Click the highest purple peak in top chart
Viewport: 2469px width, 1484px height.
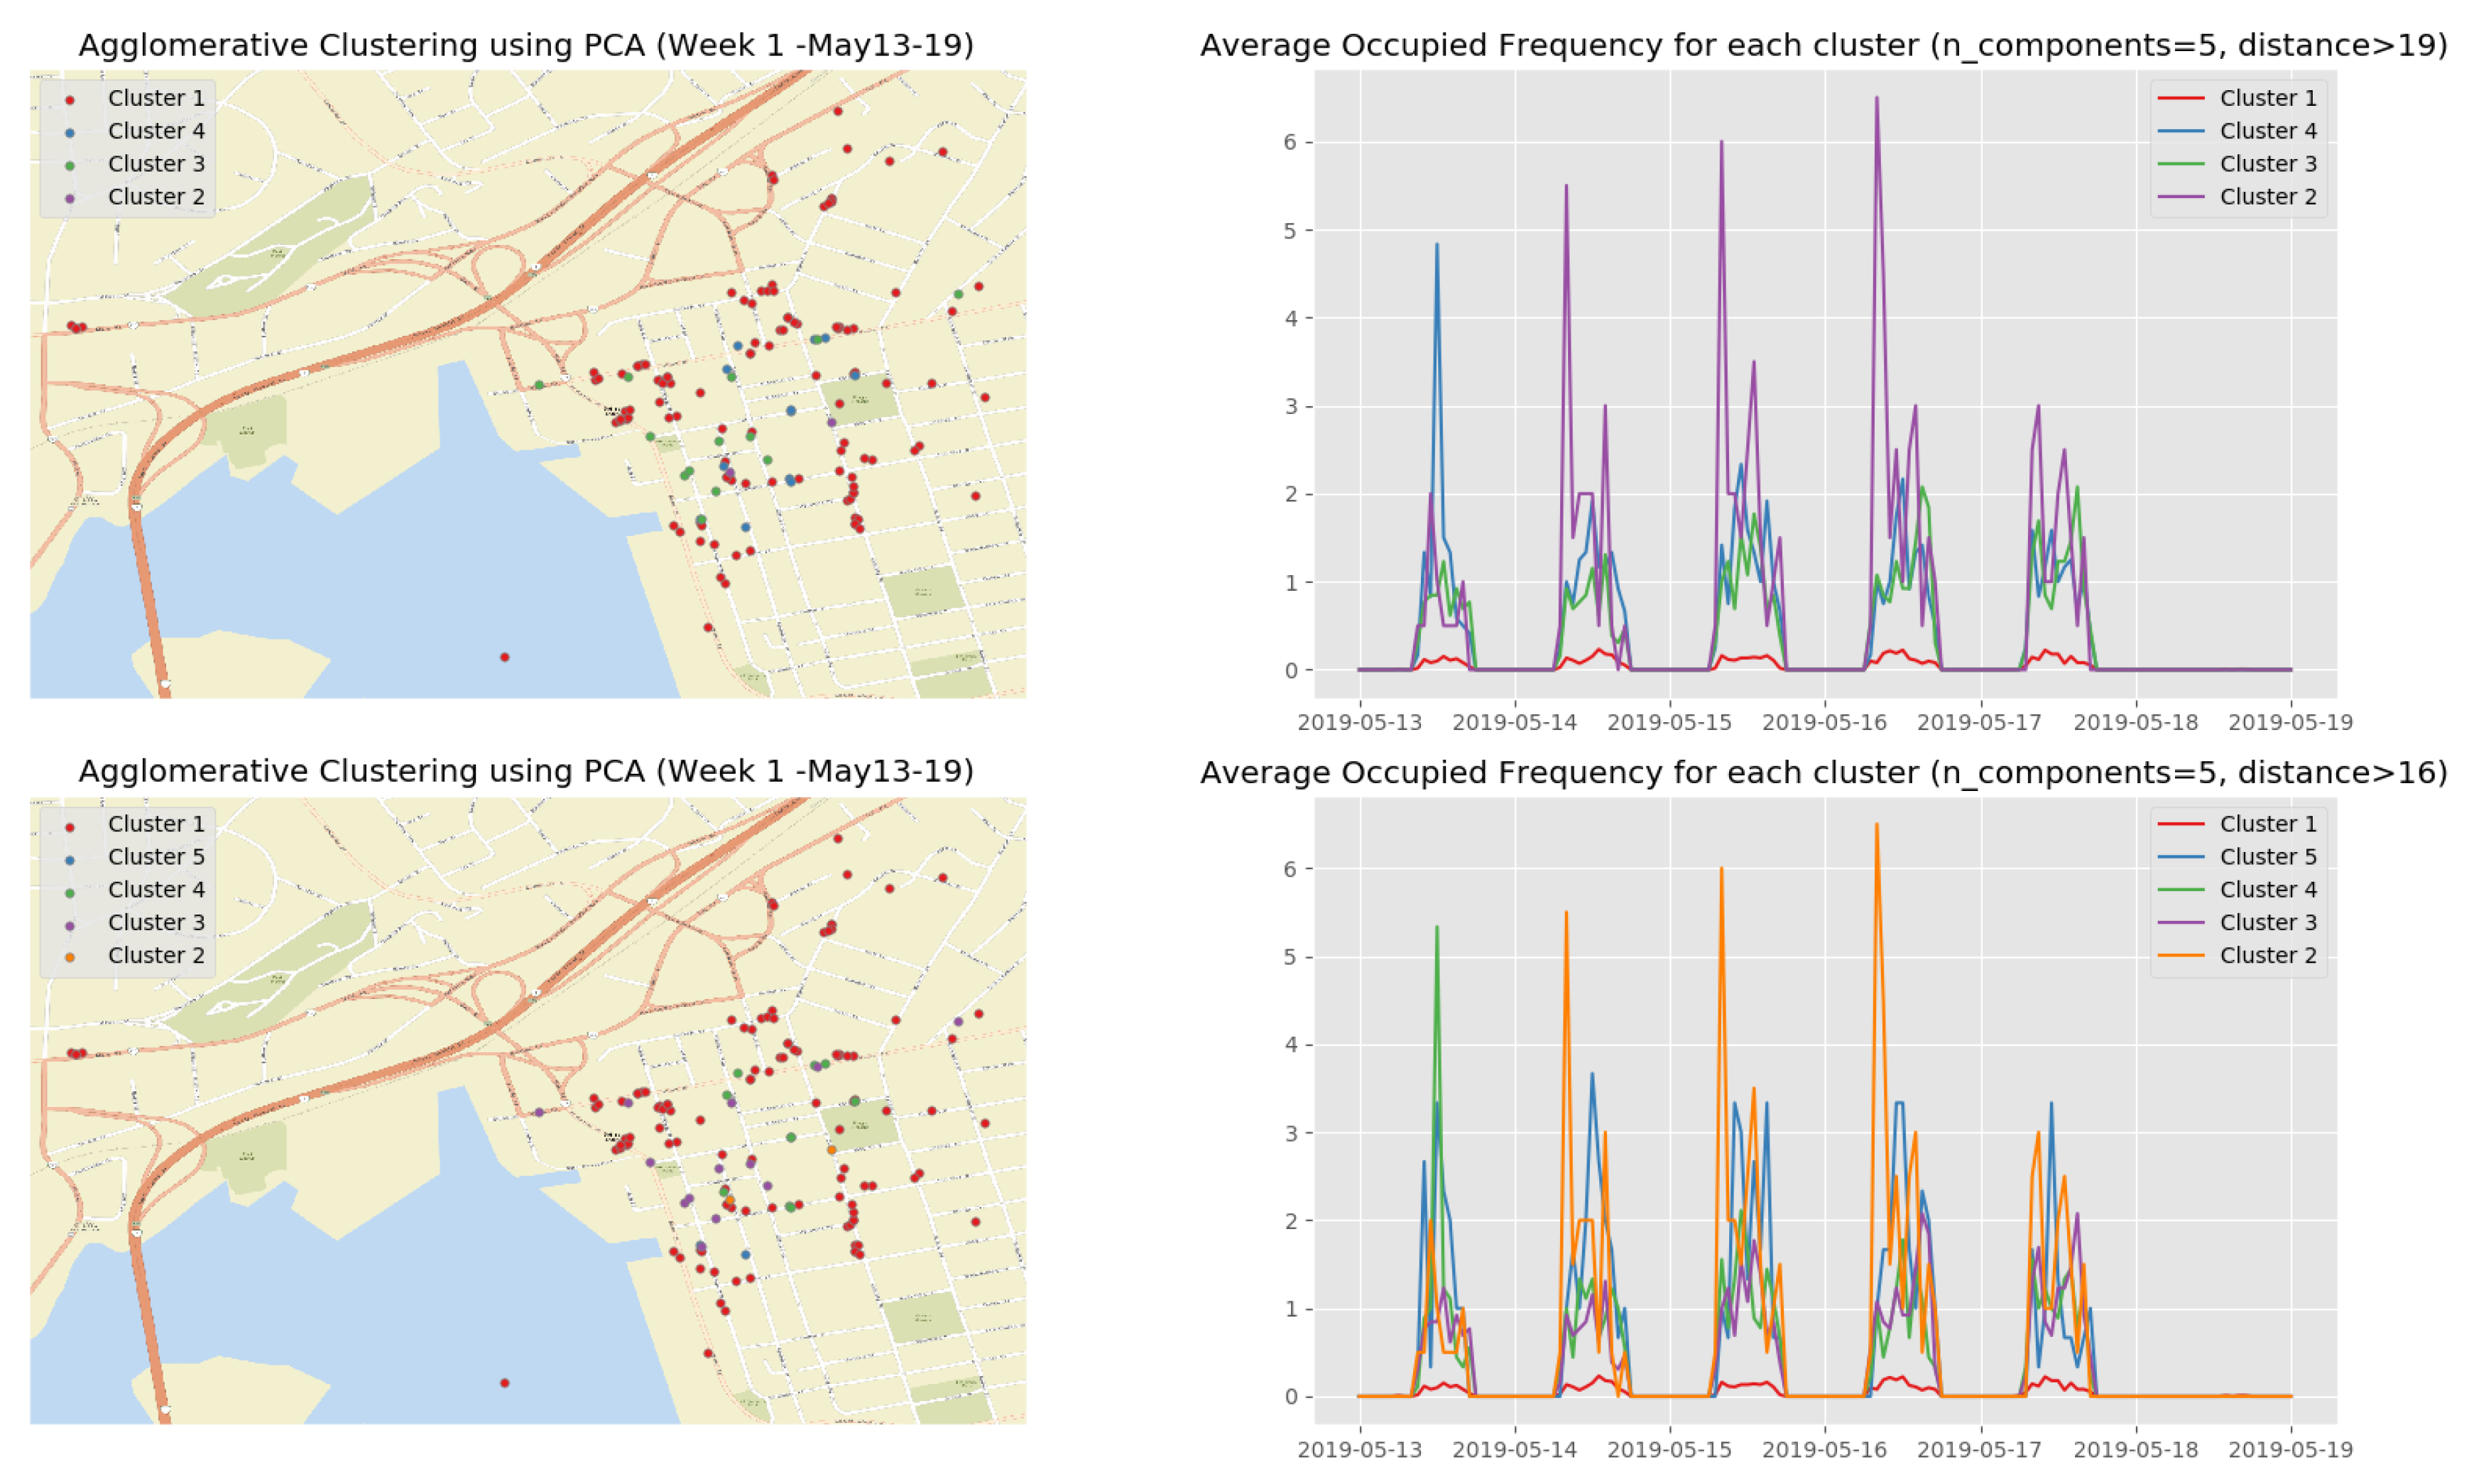[x=1876, y=98]
